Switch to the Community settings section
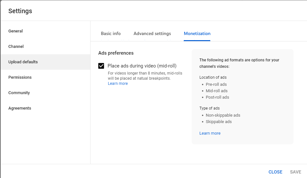The width and height of the screenshot is (307, 178). [x=19, y=93]
